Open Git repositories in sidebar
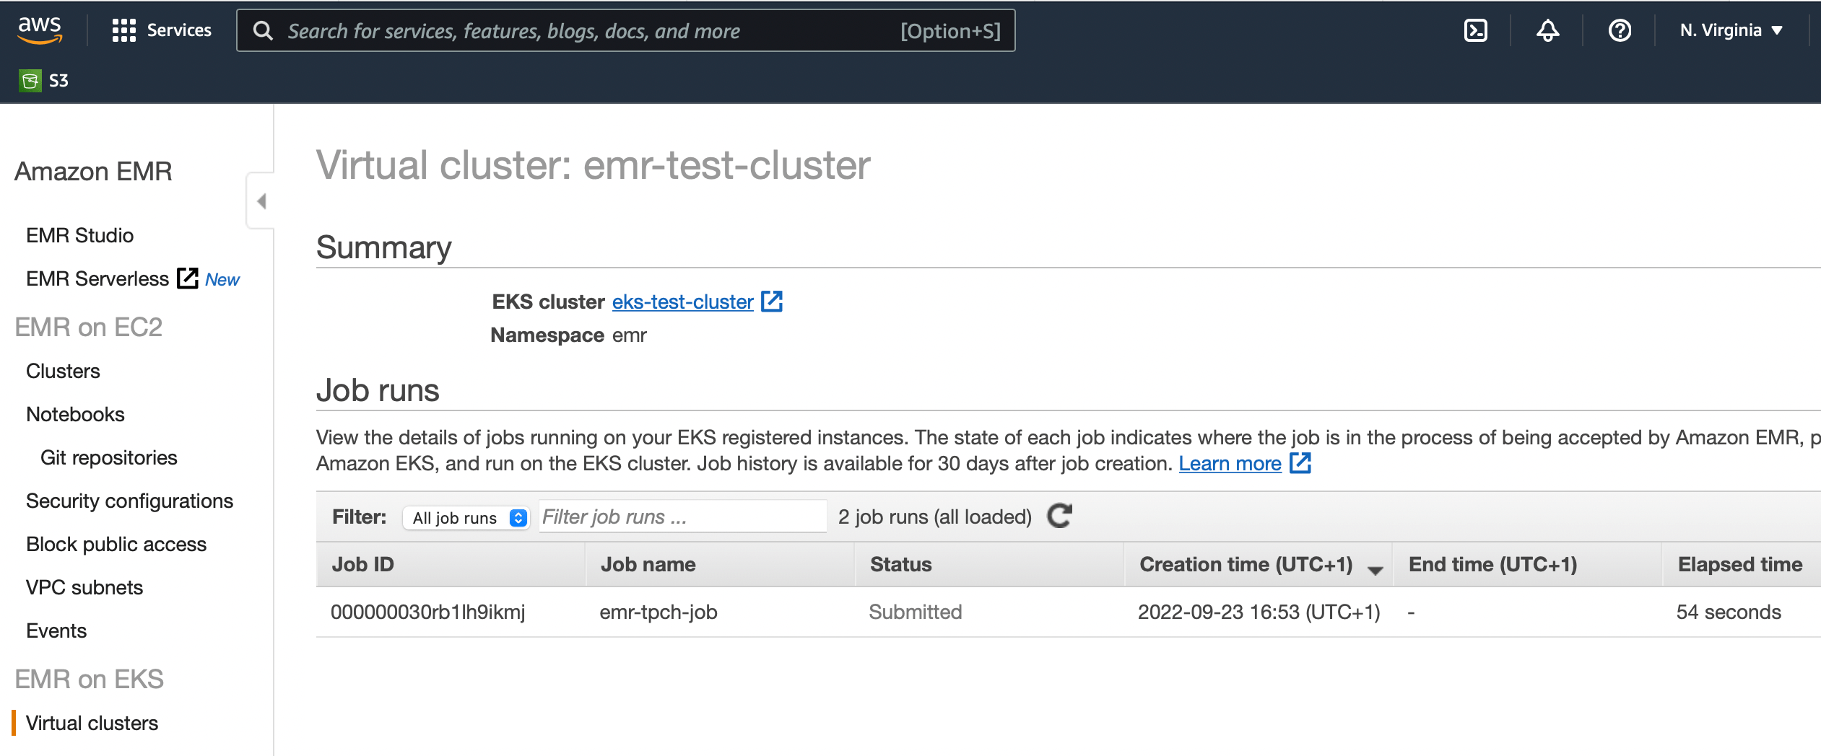 click(108, 457)
